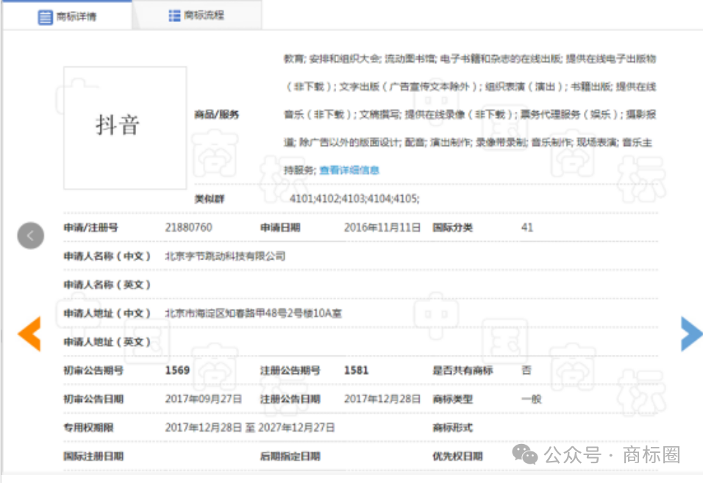The width and height of the screenshot is (703, 483).
Task: Click the 专用权期限 label
Action: [x=88, y=427]
